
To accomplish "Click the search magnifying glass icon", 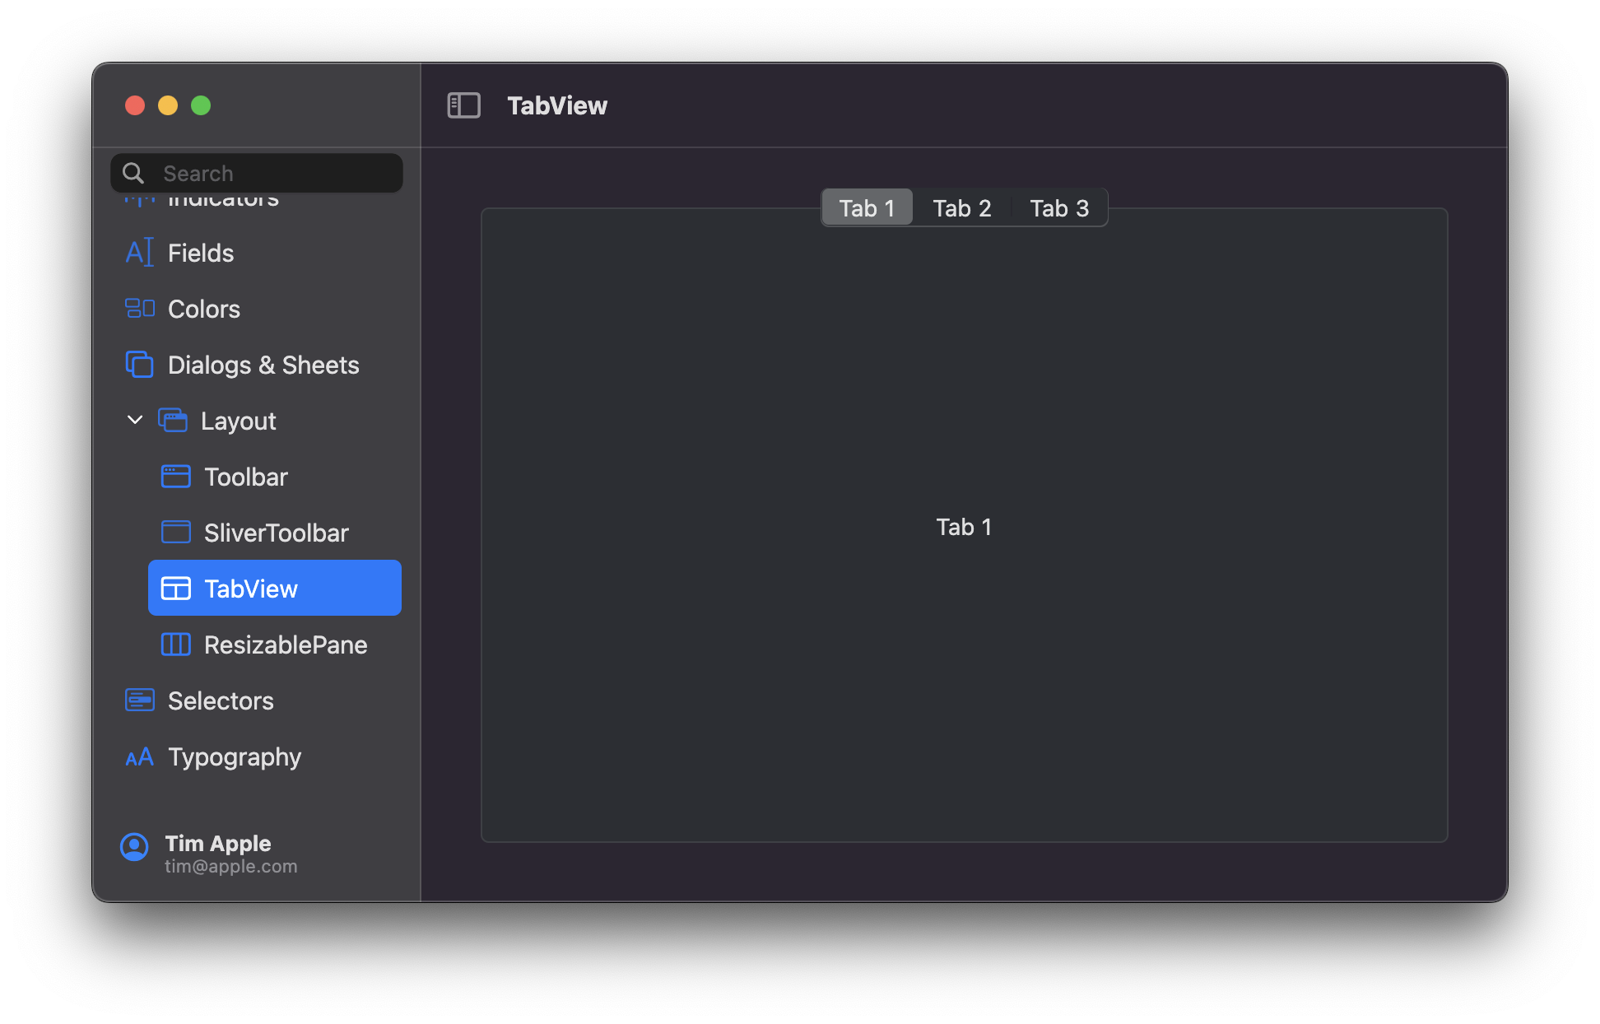I will coord(133,174).
